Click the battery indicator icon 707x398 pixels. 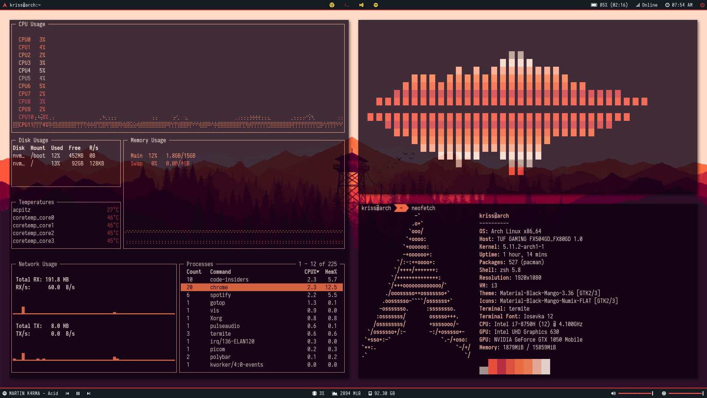[x=594, y=5]
